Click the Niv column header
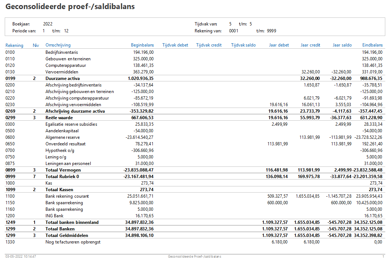The width and height of the screenshot is (390, 262). coord(36,45)
